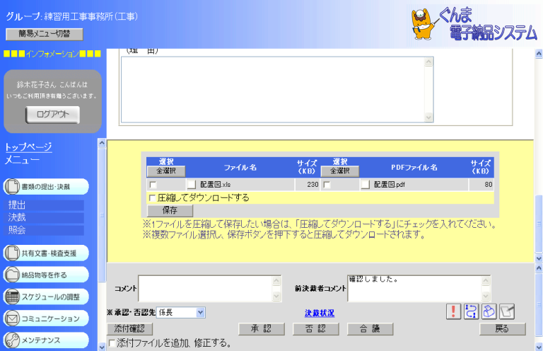This screenshot has width=543, height=351.
Task: Click the blue mailbox icon button
Action: click(x=489, y=311)
